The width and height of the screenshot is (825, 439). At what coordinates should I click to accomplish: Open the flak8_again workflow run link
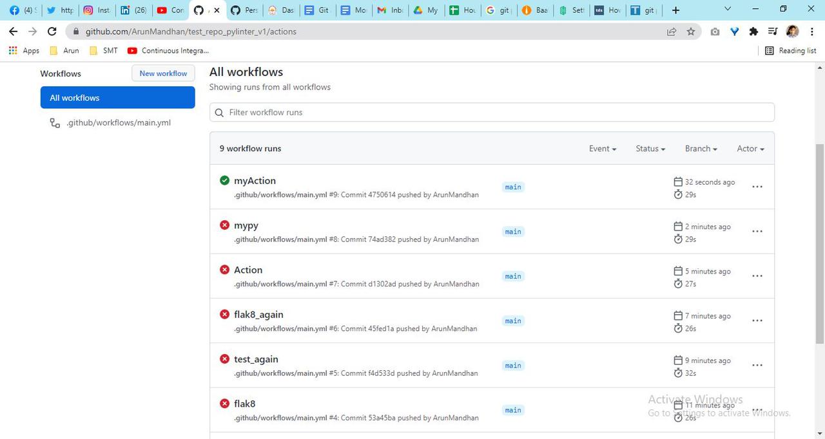(258, 314)
